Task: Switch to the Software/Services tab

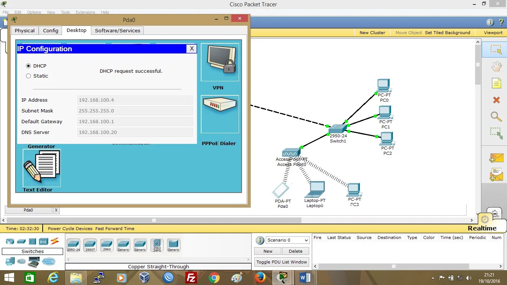Action: [x=118, y=30]
